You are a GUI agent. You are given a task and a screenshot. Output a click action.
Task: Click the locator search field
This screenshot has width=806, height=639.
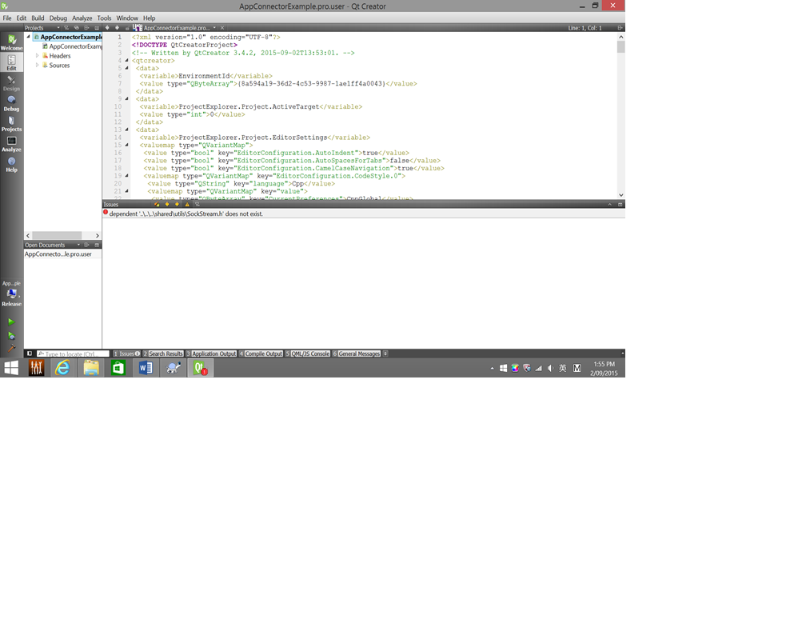pyautogui.click(x=73, y=353)
